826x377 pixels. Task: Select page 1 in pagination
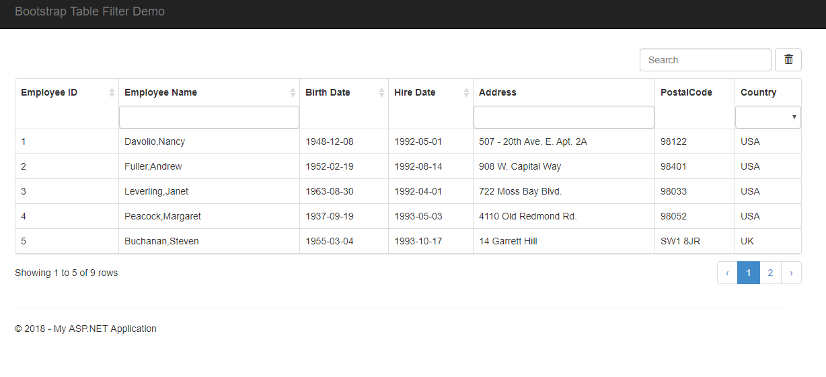(749, 273)
